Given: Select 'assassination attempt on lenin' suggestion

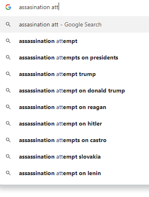Looking at the screenshot, I should click(74, 173).
